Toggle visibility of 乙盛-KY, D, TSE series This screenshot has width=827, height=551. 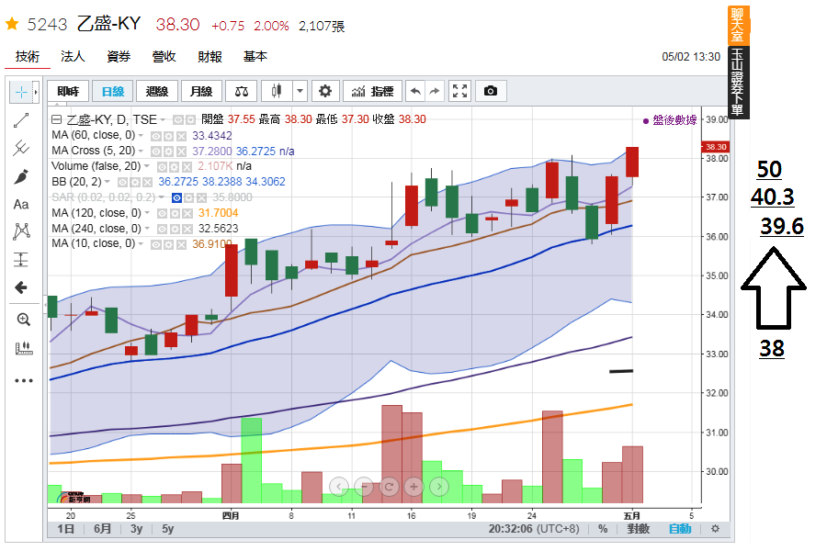point(178,120)
